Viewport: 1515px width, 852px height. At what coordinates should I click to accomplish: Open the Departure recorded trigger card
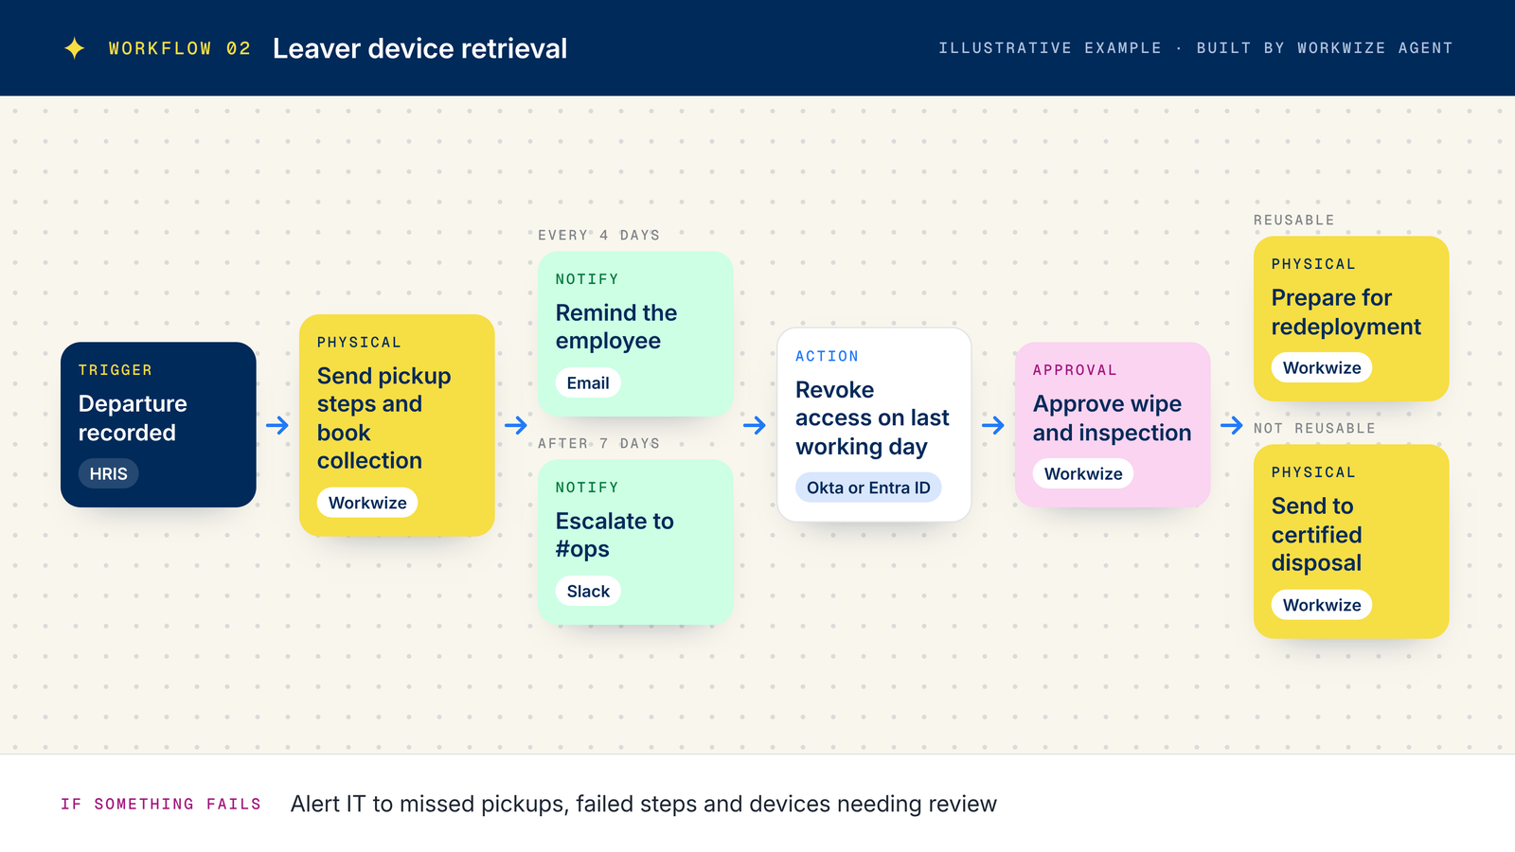pos(158,424)
